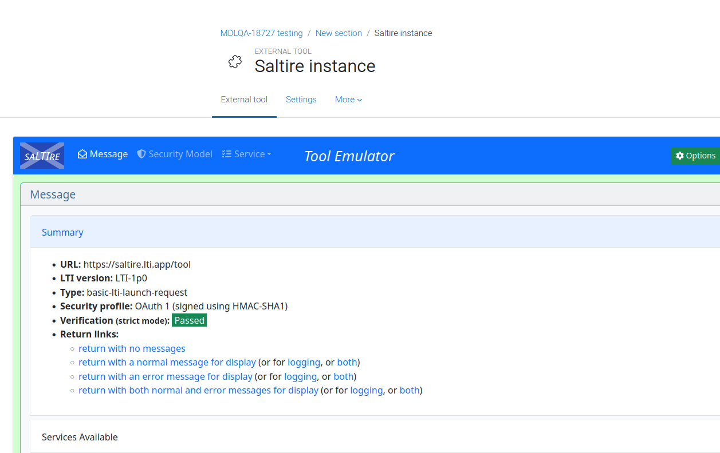Click the Saltire instance breadcrumb text
The image size is (720, 453).
[403, 33]
